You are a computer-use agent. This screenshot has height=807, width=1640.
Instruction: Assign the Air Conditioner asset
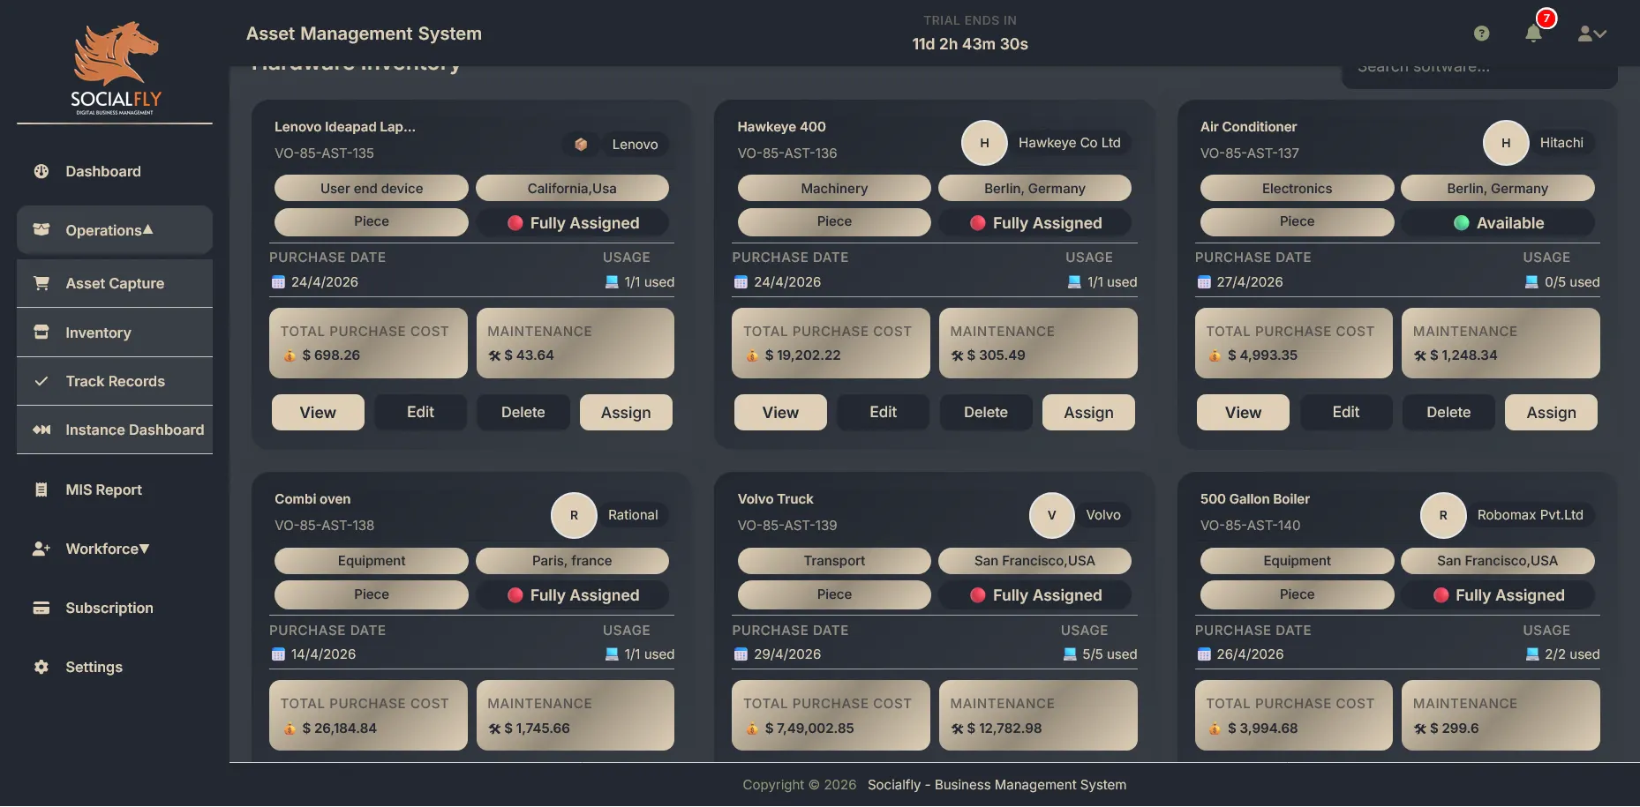click(1551, 412)
